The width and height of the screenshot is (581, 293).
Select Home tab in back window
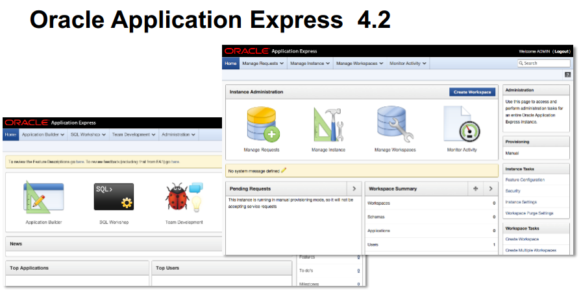[x=10, y=135]
